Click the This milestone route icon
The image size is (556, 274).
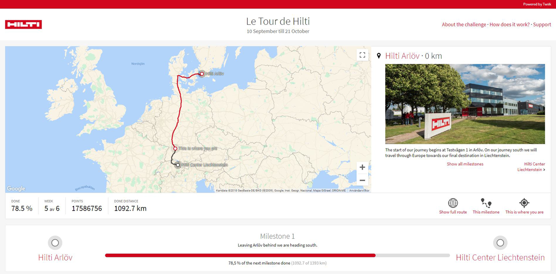tap(486, 203)
